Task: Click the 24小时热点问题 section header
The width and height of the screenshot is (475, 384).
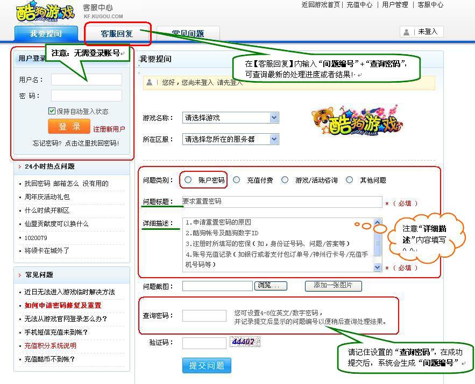Action: coord(72,166)
